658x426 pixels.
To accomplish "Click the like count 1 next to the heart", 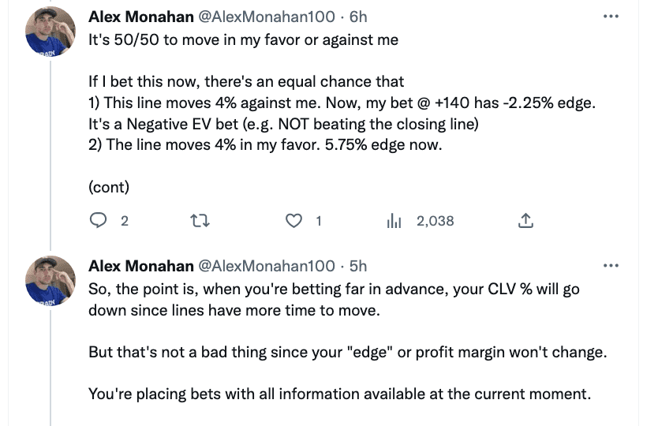I will 319,221.
